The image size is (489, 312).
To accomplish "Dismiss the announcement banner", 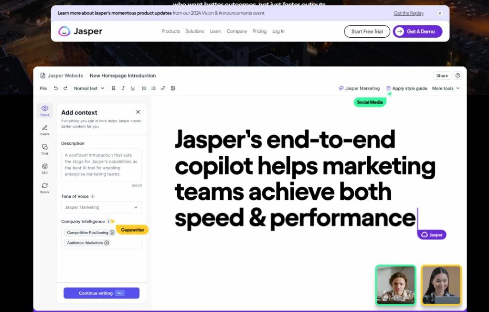I will (440, 13).
